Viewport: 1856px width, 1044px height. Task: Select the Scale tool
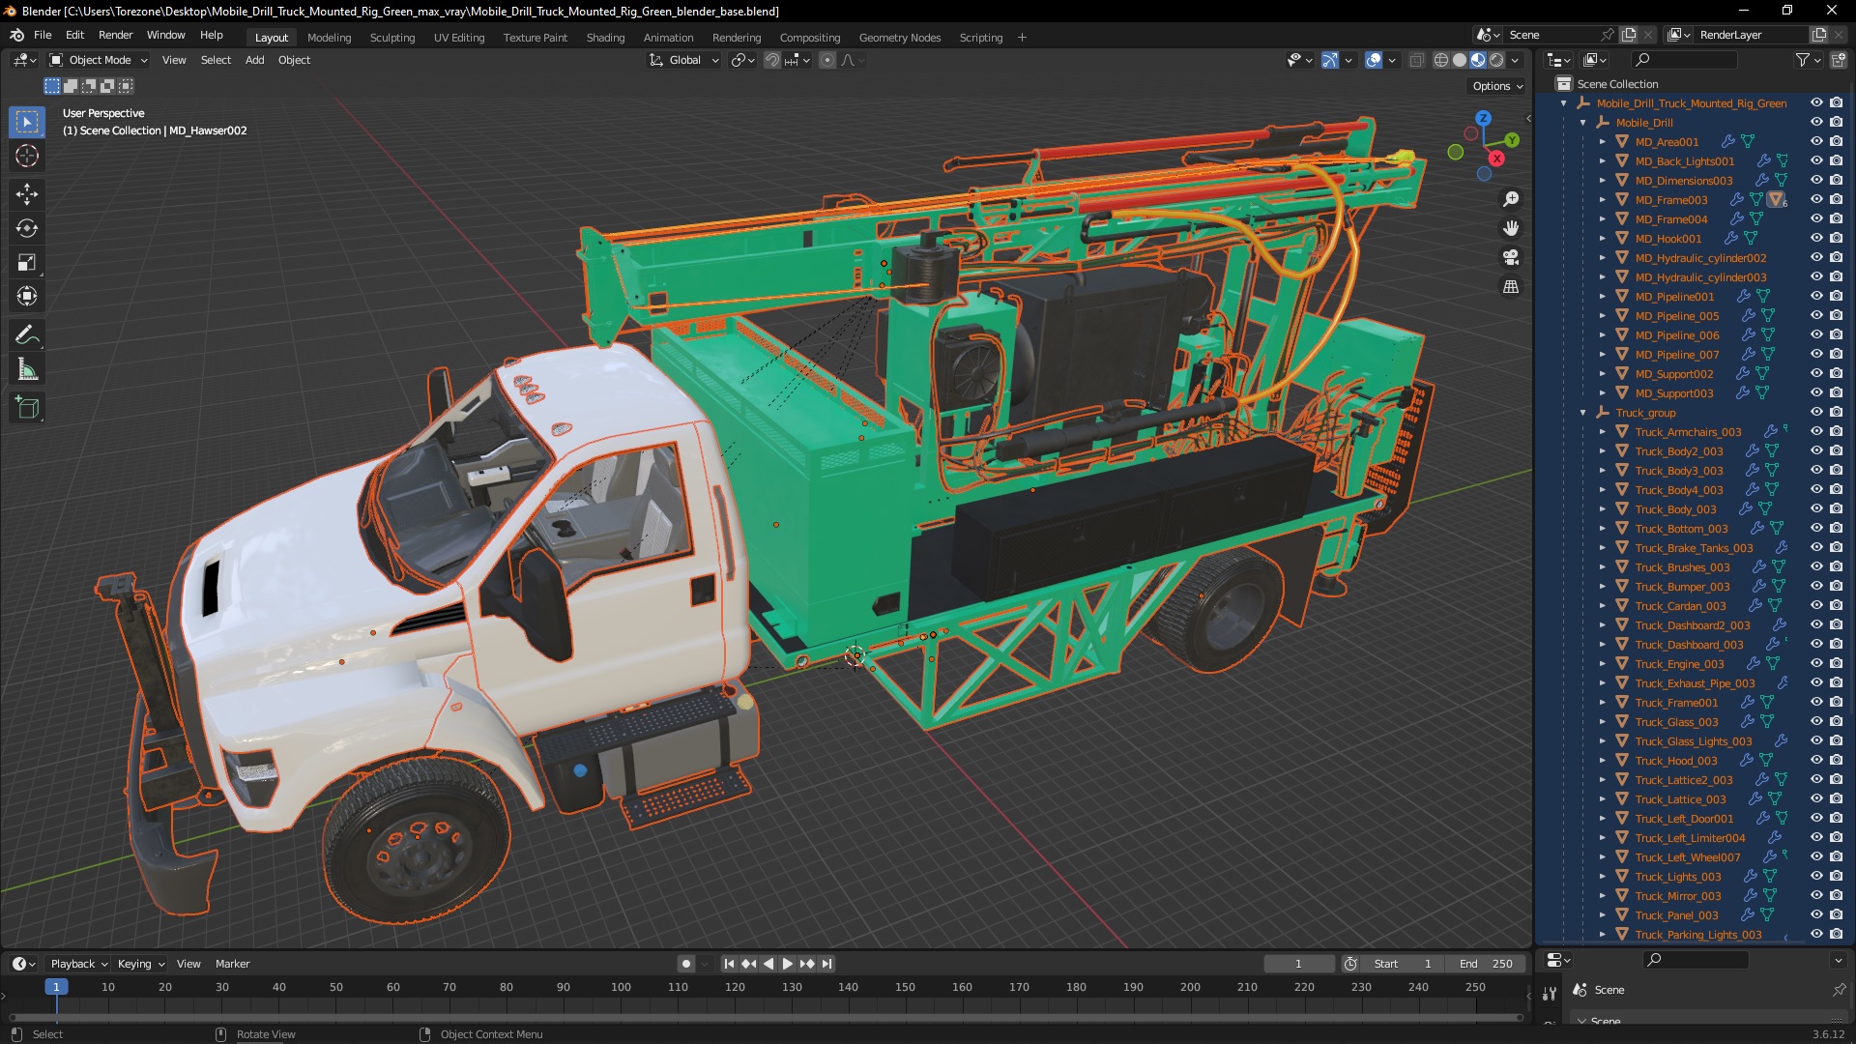coord(27,262)
